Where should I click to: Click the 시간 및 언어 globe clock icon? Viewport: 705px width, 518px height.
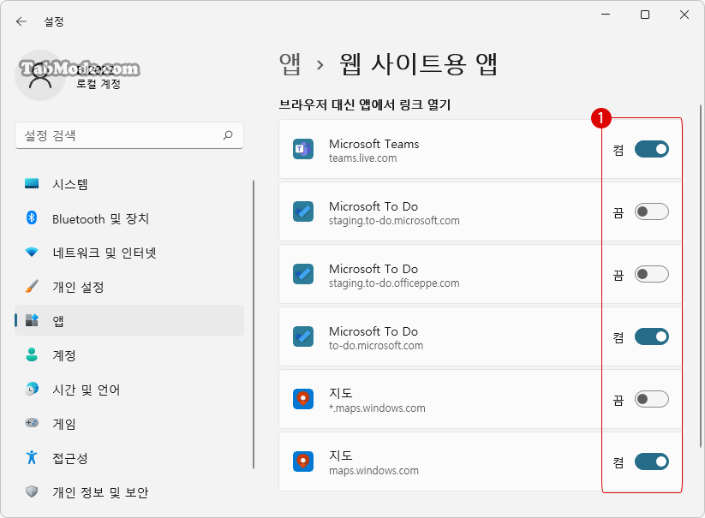pos(32,389)
